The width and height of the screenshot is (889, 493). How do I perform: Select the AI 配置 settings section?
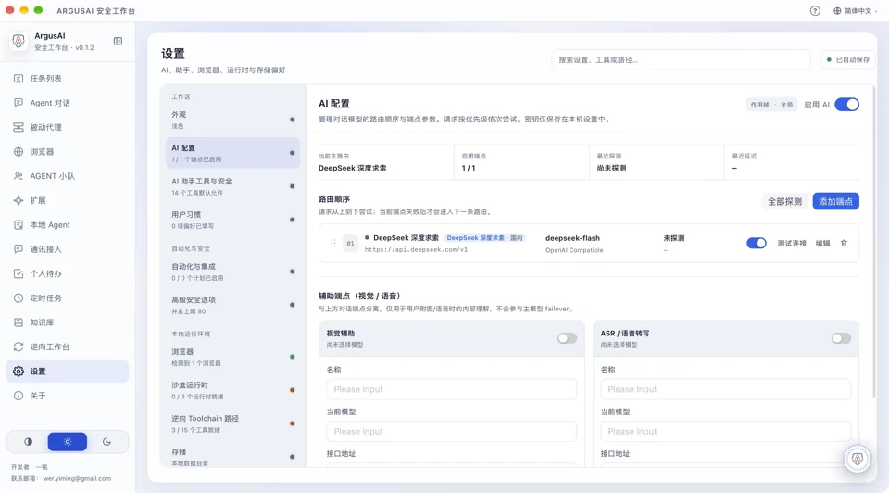coord(232,153)
